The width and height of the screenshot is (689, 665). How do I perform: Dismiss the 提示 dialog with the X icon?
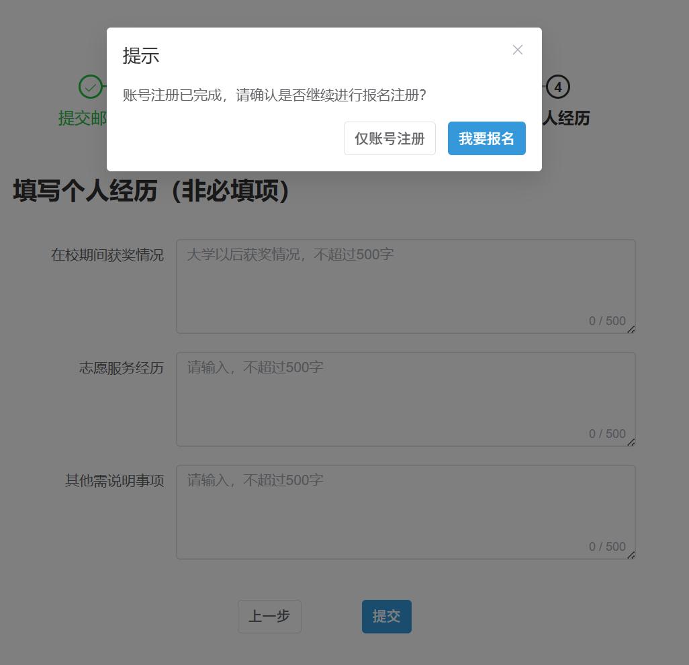click(517, 50)
